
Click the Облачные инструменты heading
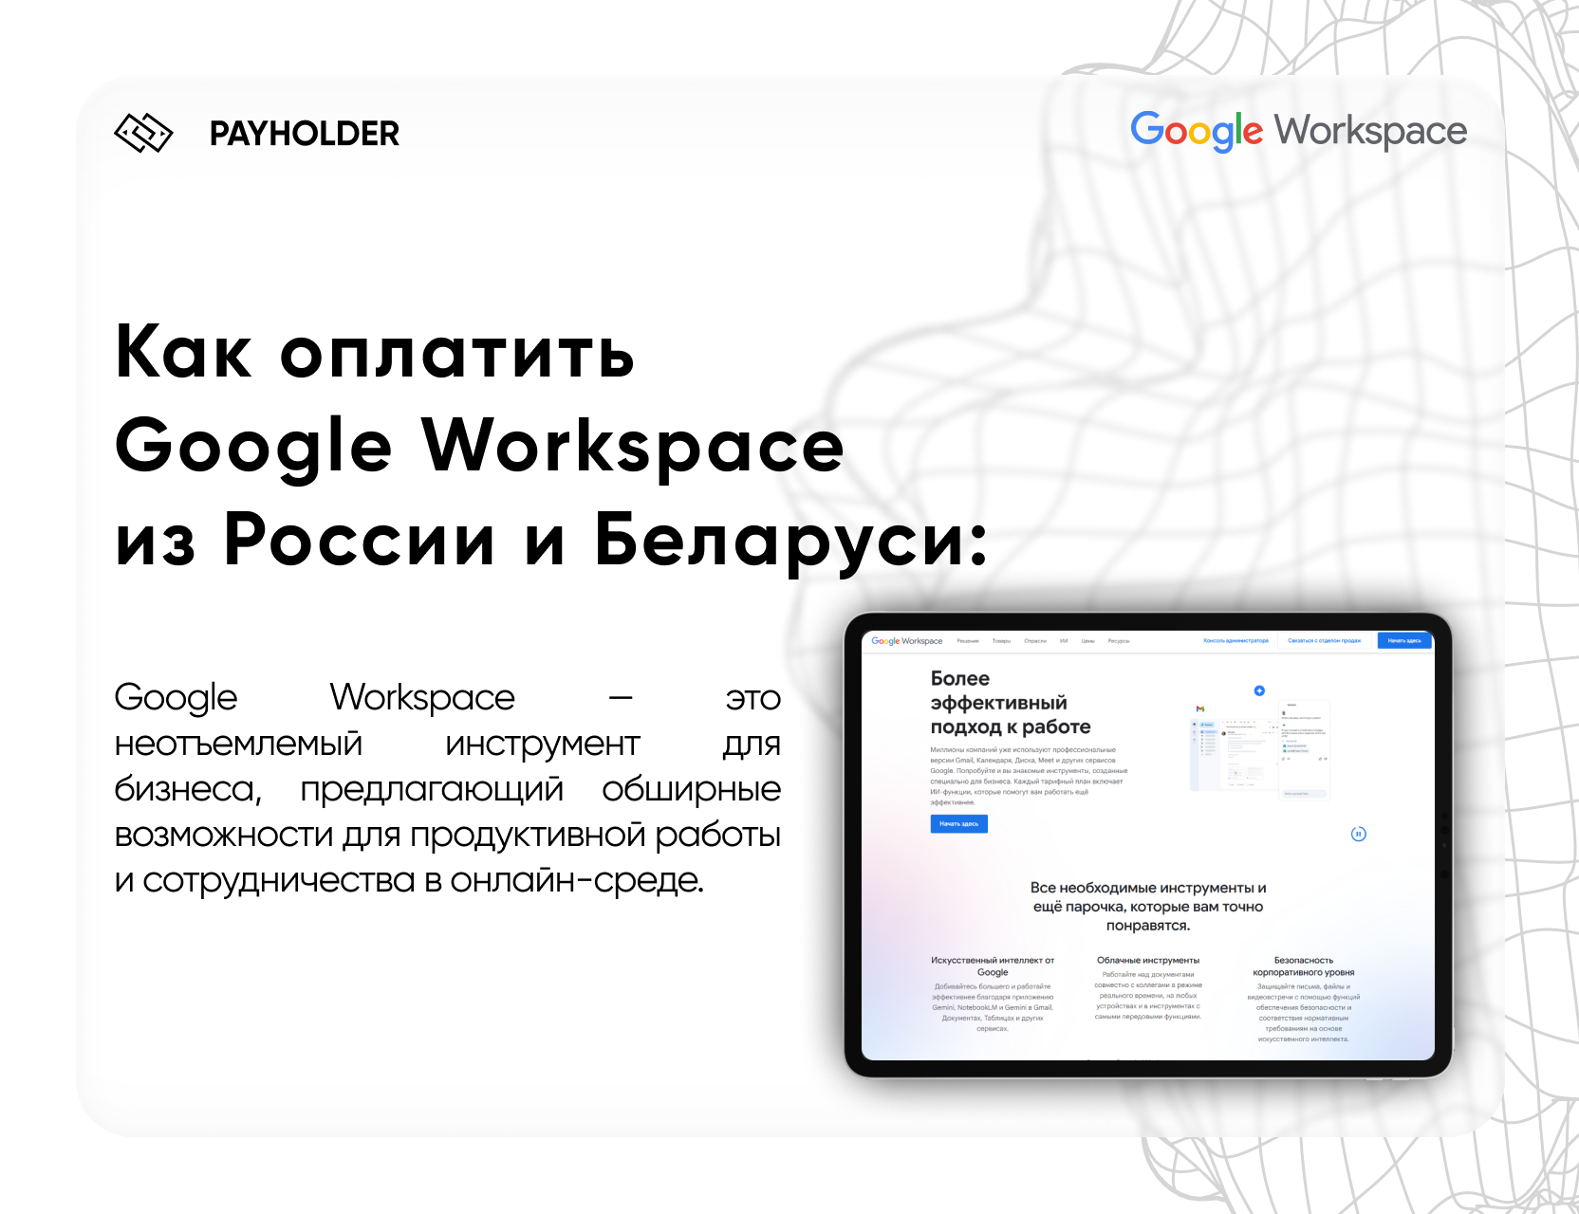1148,961
